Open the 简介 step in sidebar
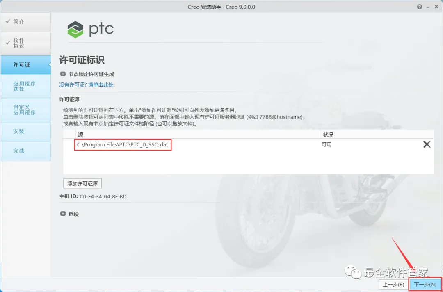This screenshot has width=443, height=292. coord(25,22)
